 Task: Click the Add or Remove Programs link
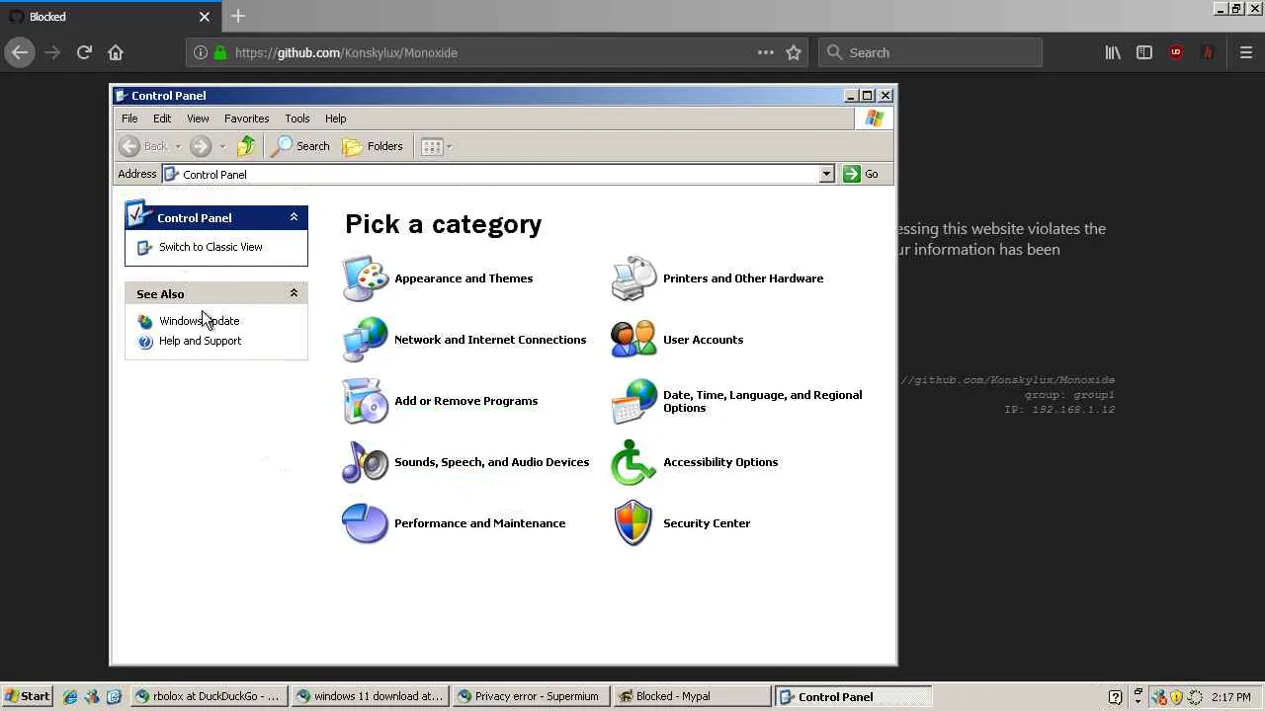(x=465, y=401)
